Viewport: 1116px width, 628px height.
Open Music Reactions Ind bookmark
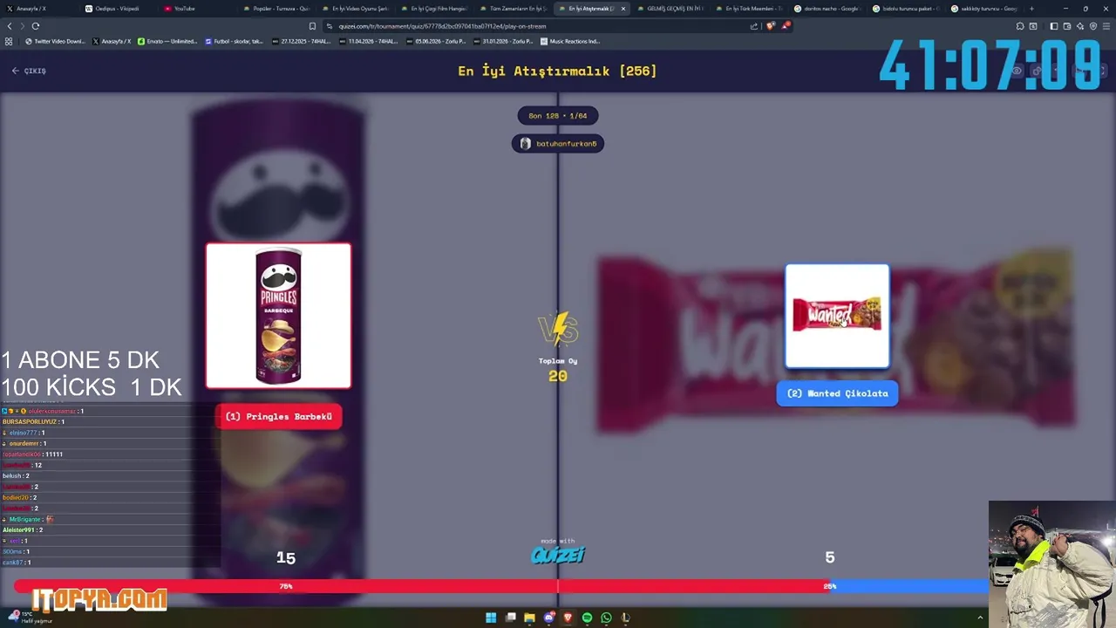pyautogui.click(x=570, y=41)
